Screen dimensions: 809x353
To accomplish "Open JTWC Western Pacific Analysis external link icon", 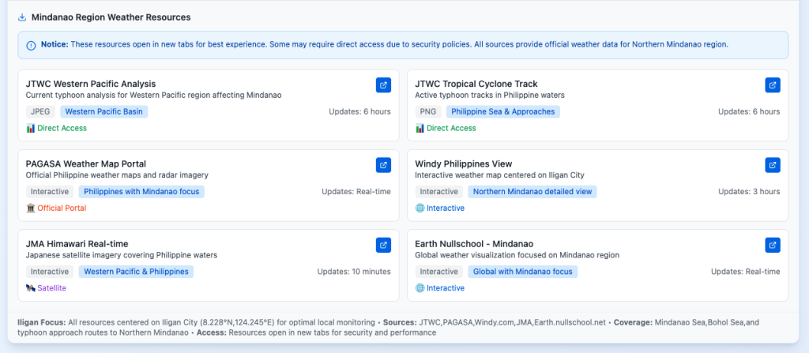I will [x=383, y=85].
